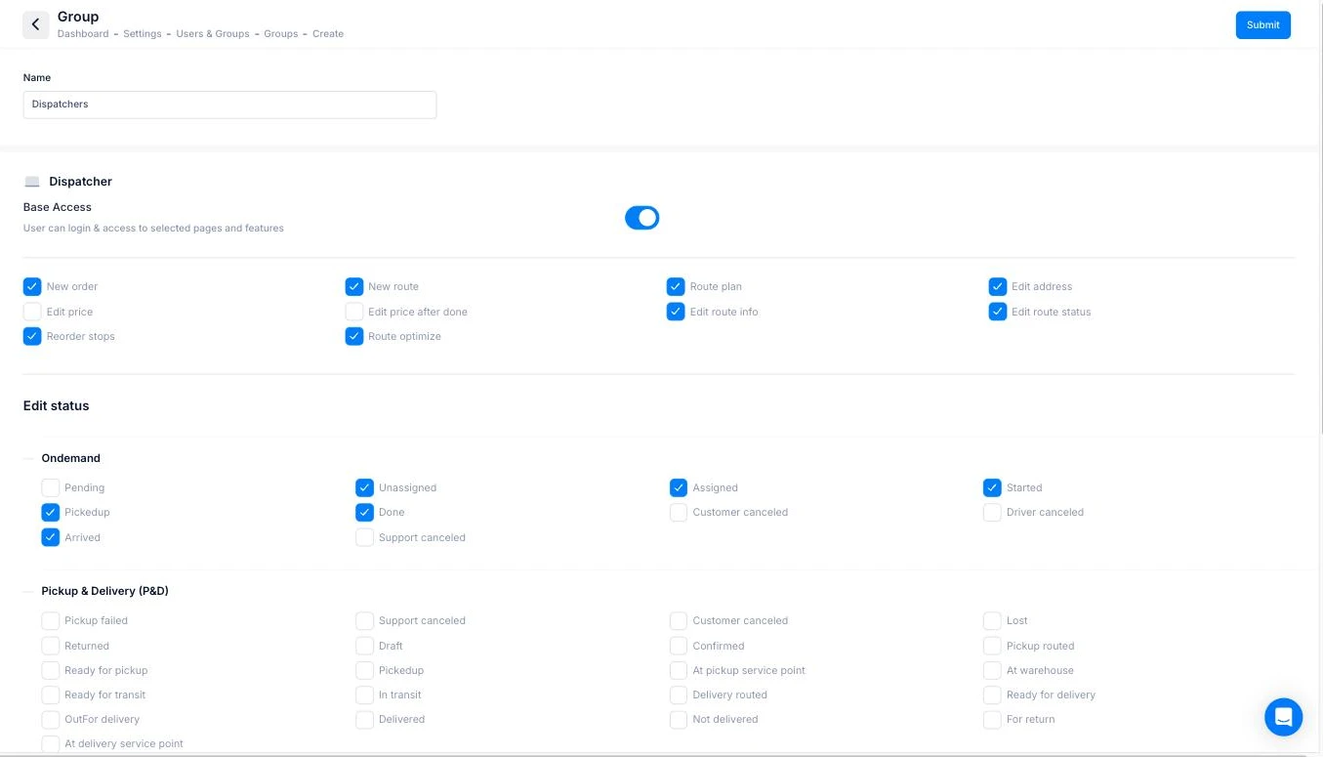The height and width of the screenshot is (757, 1323).
Task: Select the For return checkbox
Action: pos(992,719)
